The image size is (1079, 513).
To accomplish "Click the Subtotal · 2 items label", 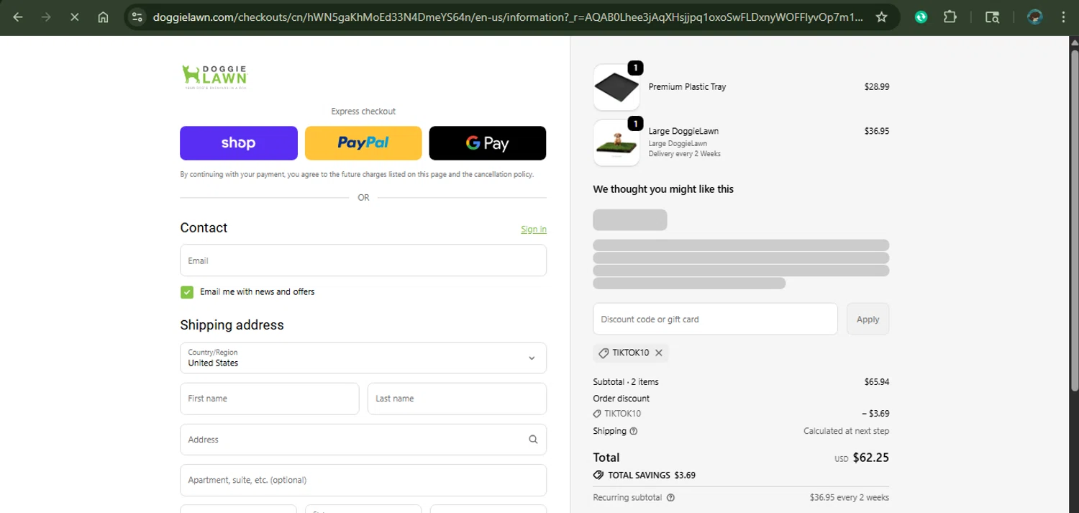I will coord(626,382).
